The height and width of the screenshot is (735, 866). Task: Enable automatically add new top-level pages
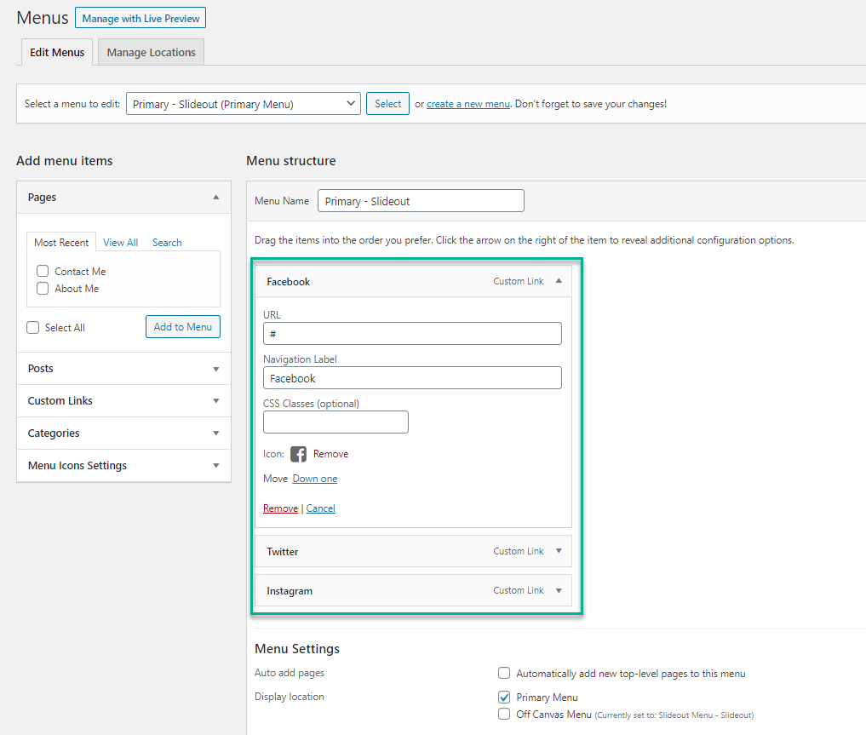(504, 673)
